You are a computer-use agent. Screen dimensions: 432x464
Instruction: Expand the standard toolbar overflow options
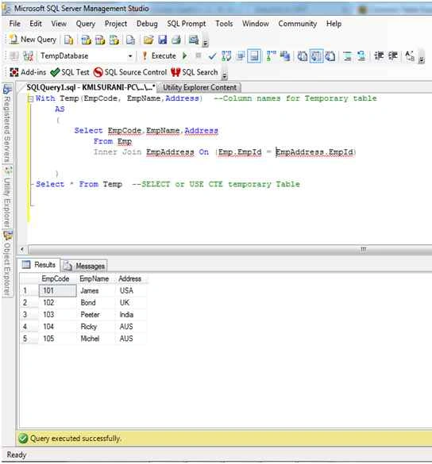(205, 44)
